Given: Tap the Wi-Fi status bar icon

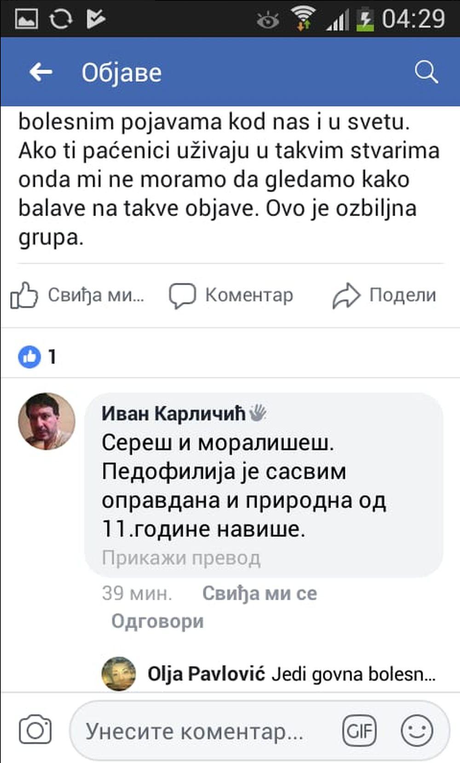Looking at the screenshot, I should (303, 19).
